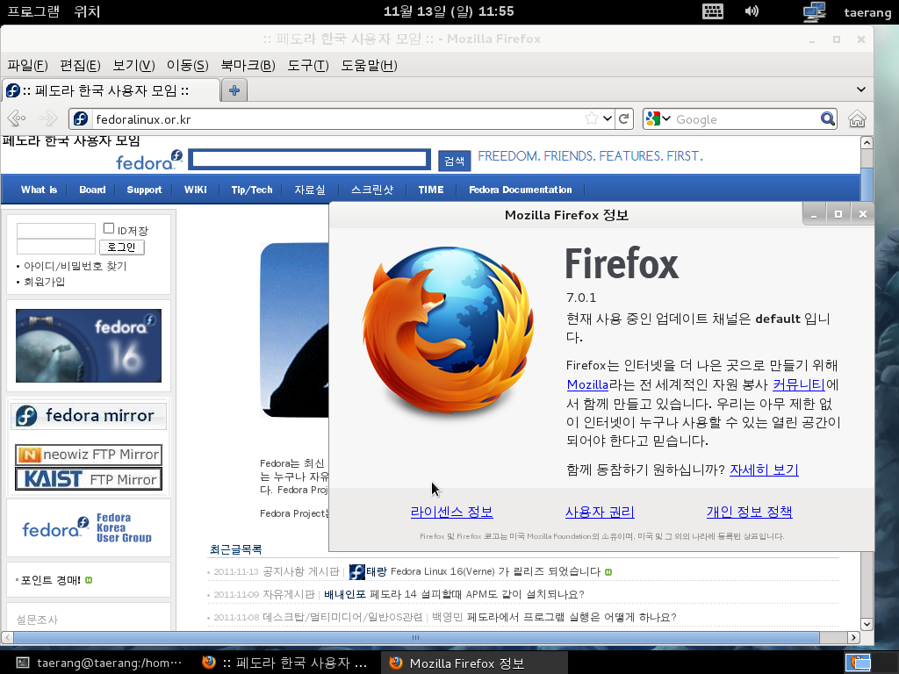
Task: Toggle the ID저장 checkbox
Action: pyautogui.click(x=108, y=228)
